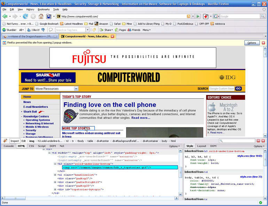This screenshot has height=206, width=268.
Task: Open the mininova feed bookmark
Action: 218,24
